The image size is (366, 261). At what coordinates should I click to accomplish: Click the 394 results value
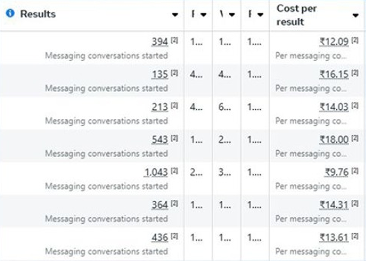click(159, 42)
